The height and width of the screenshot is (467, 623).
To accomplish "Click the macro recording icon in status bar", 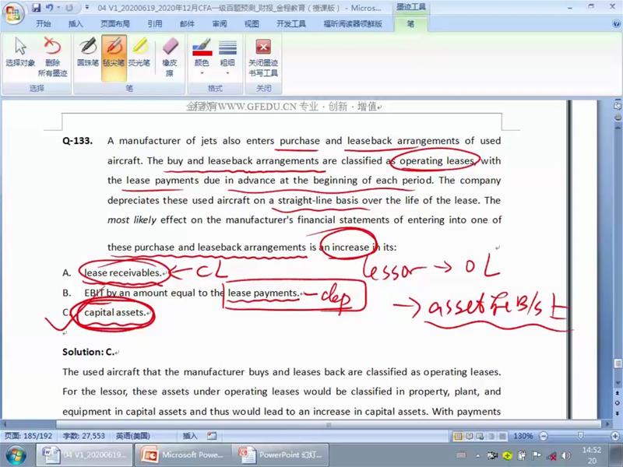I will pyautogui.click(x=212, y=436).
